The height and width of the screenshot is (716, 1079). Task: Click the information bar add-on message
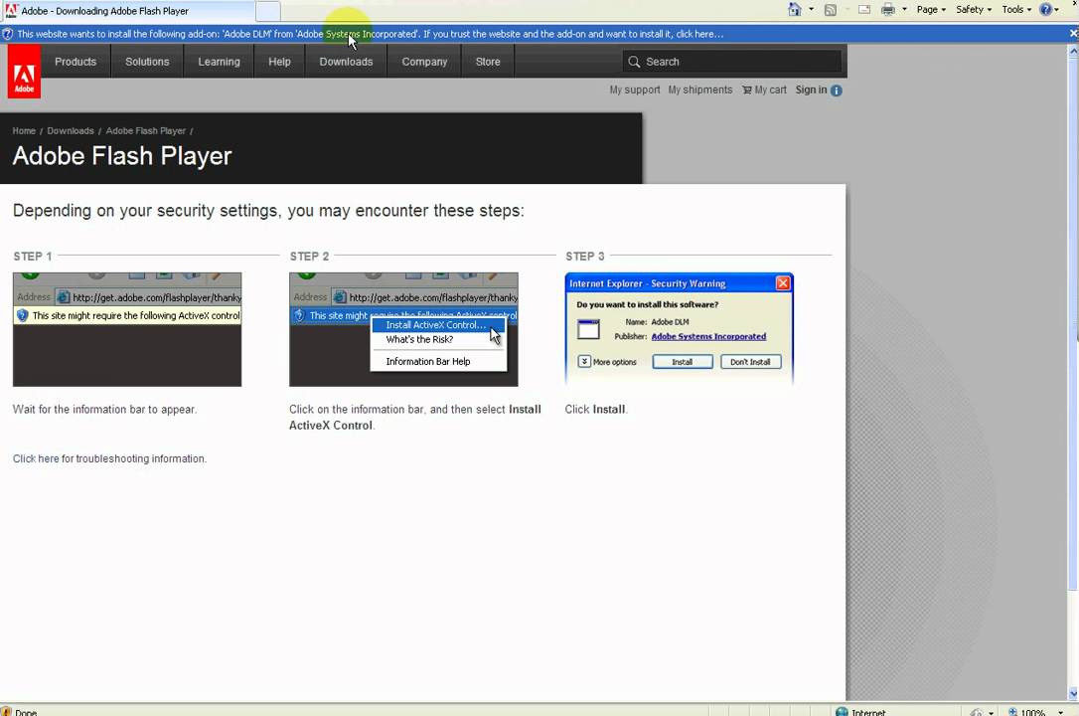tap(371, 34)
